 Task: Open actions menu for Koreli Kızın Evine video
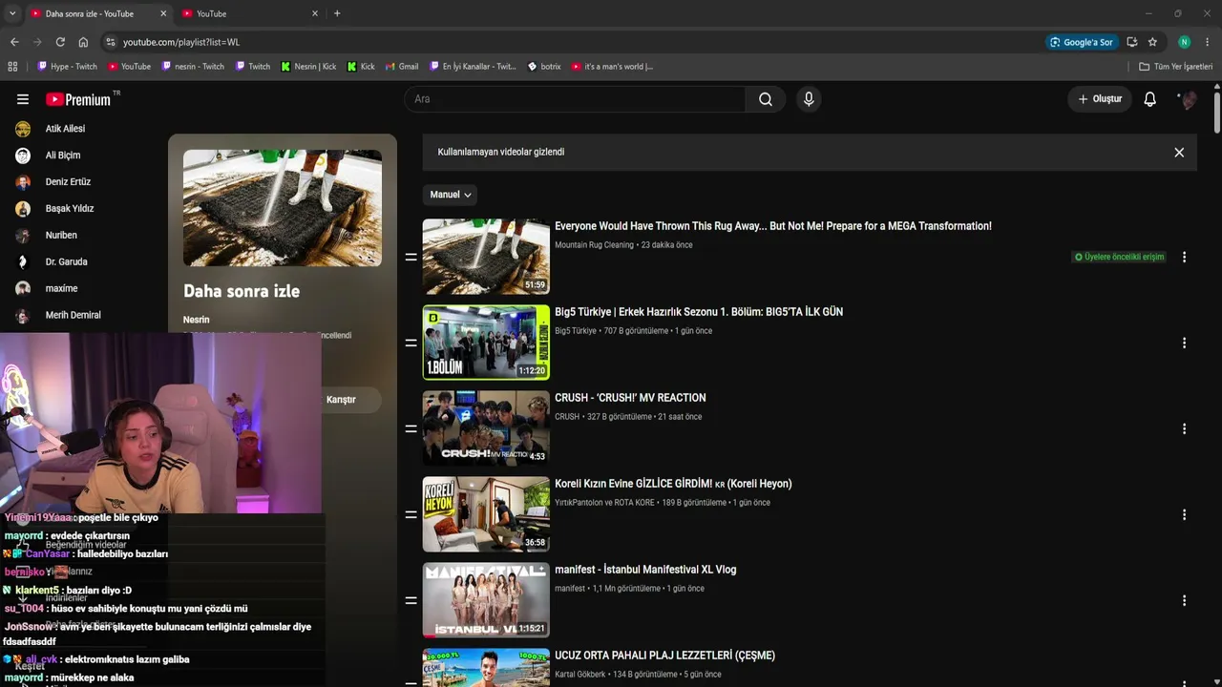click(x=1184, y=514)
